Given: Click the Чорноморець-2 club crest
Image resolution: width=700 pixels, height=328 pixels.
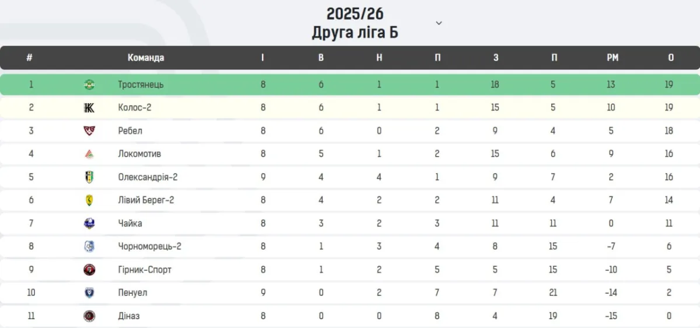Looking at the screenshot, I should [x=89, y=246].
